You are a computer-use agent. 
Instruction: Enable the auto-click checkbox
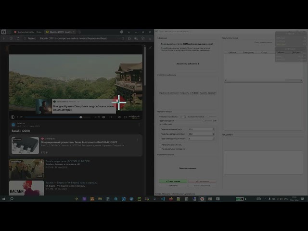[x=160, y=145]
